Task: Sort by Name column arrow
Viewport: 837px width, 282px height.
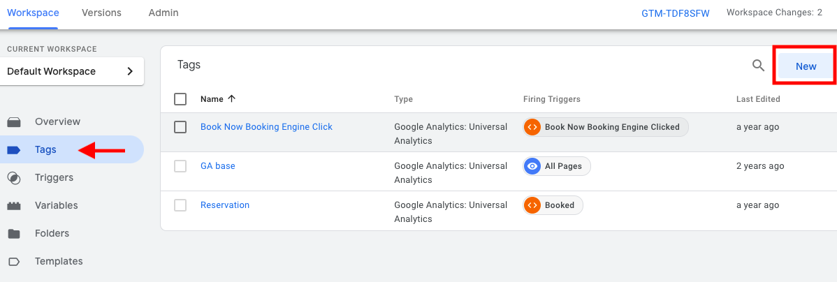Action: (232, 98)
